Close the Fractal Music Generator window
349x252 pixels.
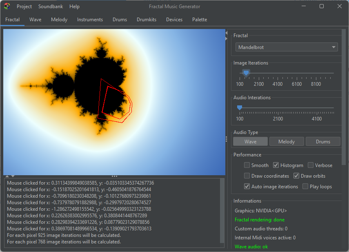click(340, 6)
